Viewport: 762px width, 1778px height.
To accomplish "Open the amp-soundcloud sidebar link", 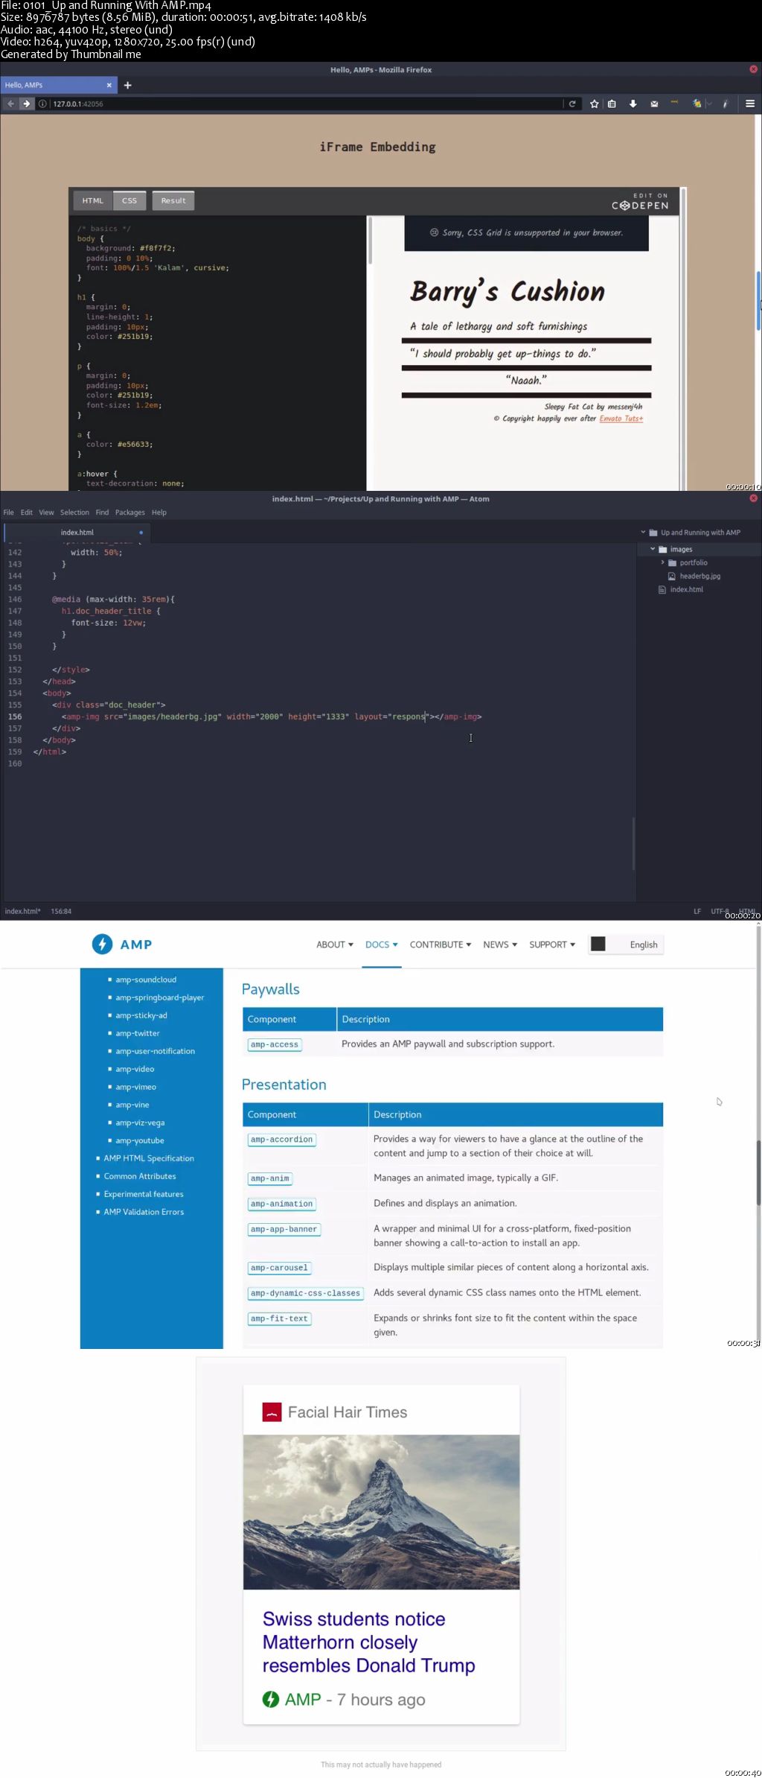I will 146,980.
